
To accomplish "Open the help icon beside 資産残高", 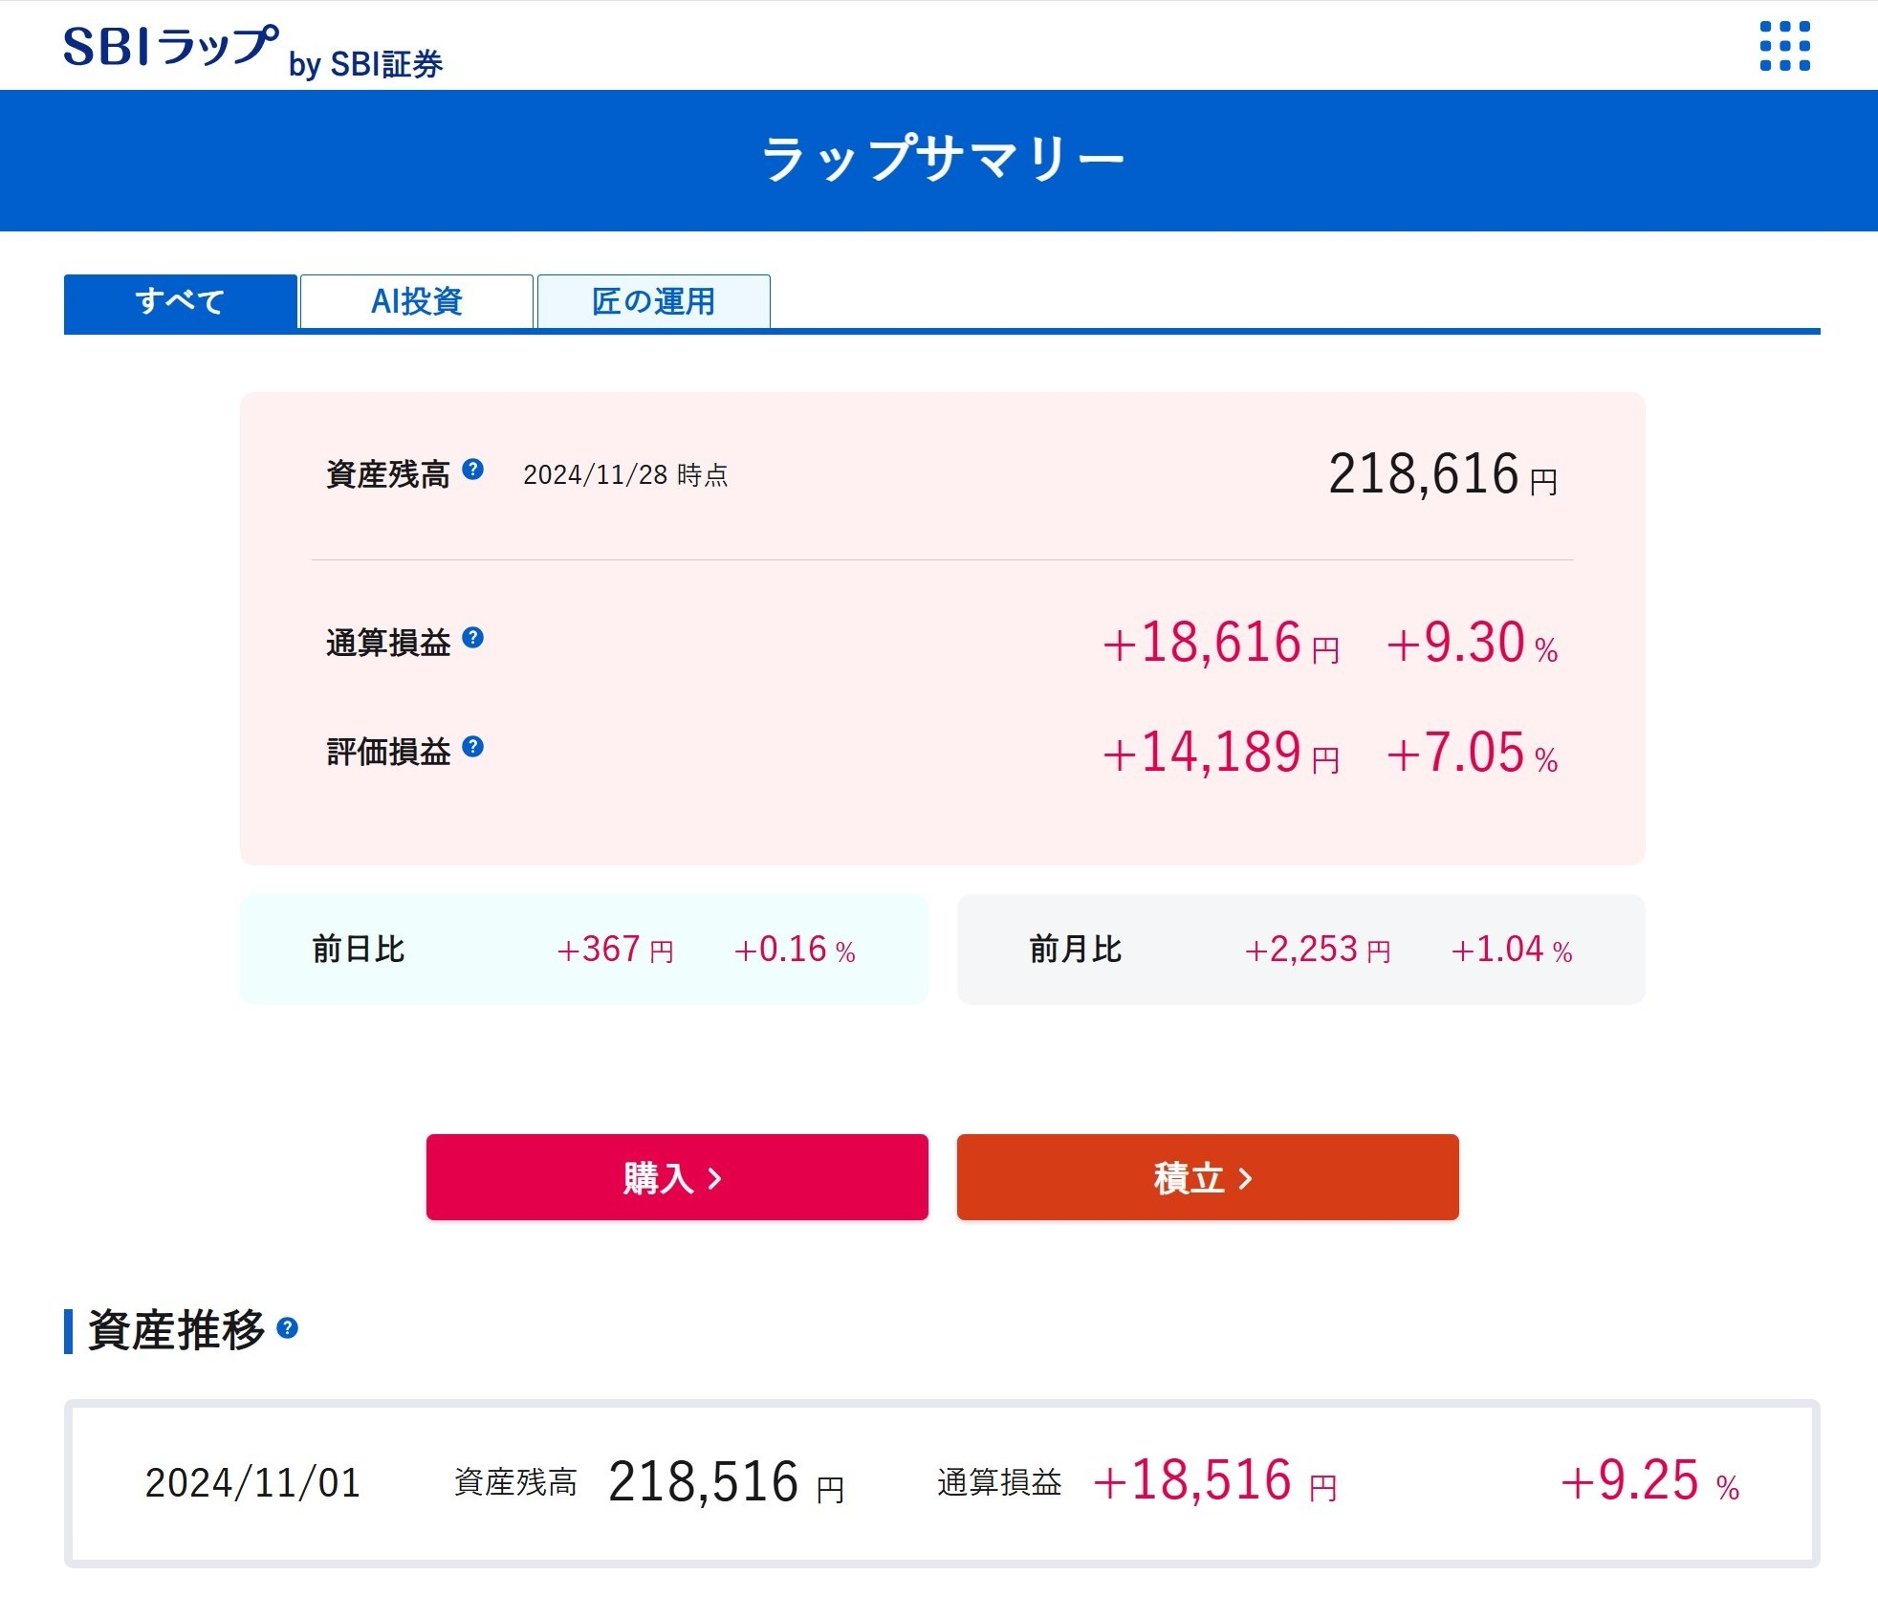I will (x=472, y=470).
